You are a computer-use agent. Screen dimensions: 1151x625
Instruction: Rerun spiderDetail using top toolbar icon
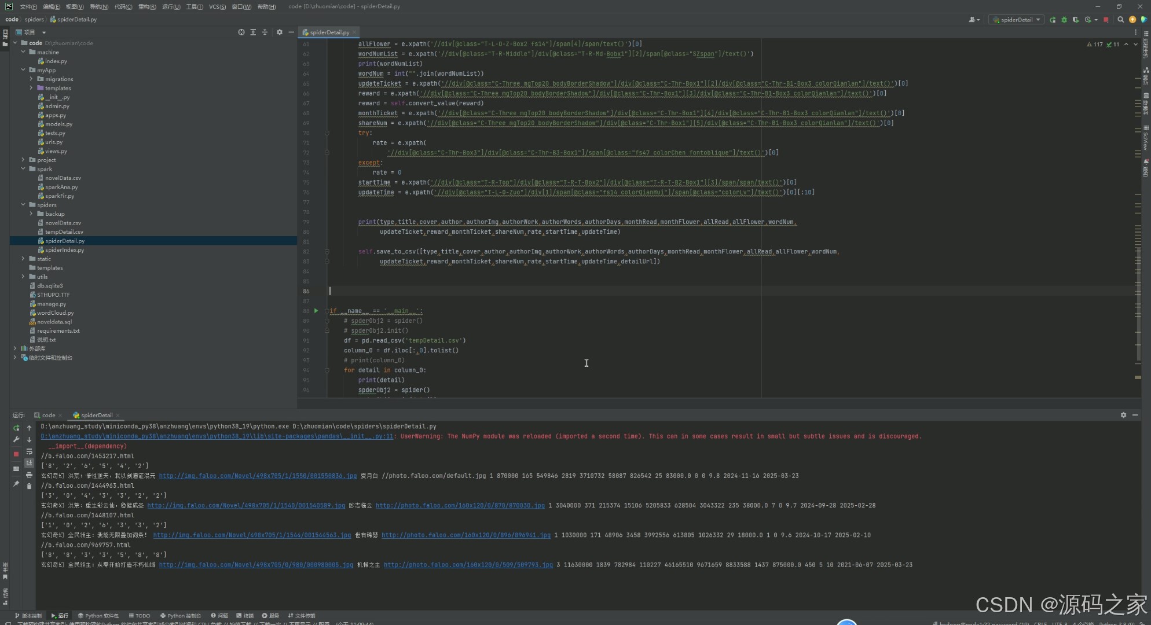(x=1053, y=20)
